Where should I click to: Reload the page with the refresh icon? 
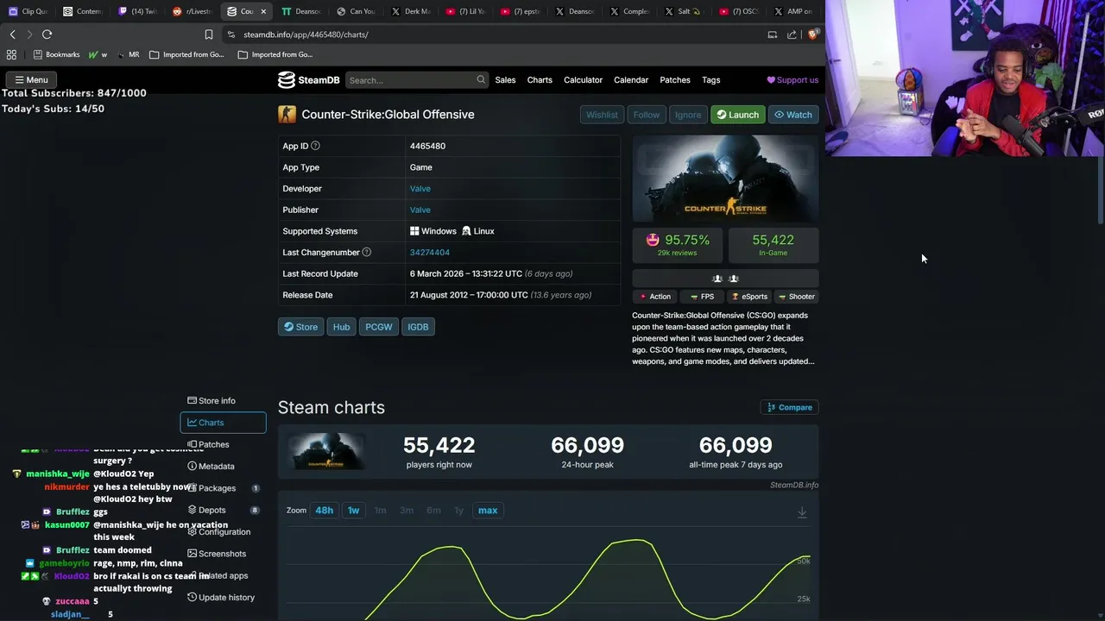pos(47,34)
